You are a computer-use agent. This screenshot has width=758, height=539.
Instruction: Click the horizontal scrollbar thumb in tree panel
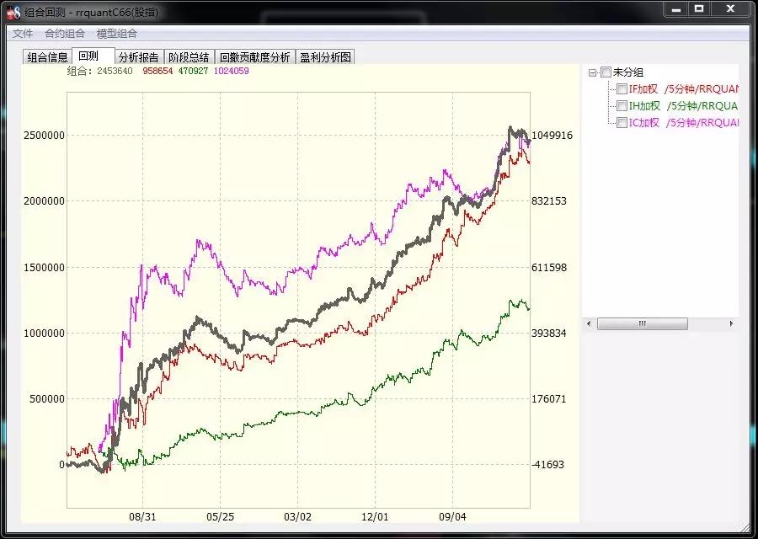pyautogui.click(x=642, y=323)
